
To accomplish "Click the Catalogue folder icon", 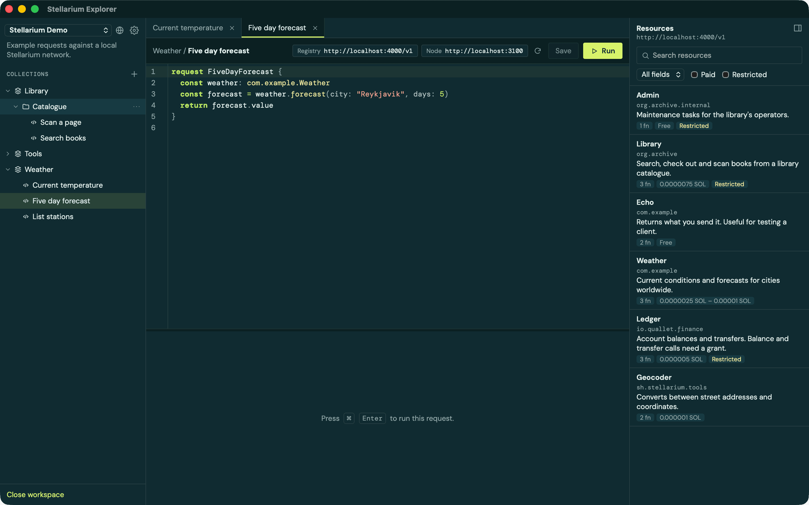I will pos(26,107).
